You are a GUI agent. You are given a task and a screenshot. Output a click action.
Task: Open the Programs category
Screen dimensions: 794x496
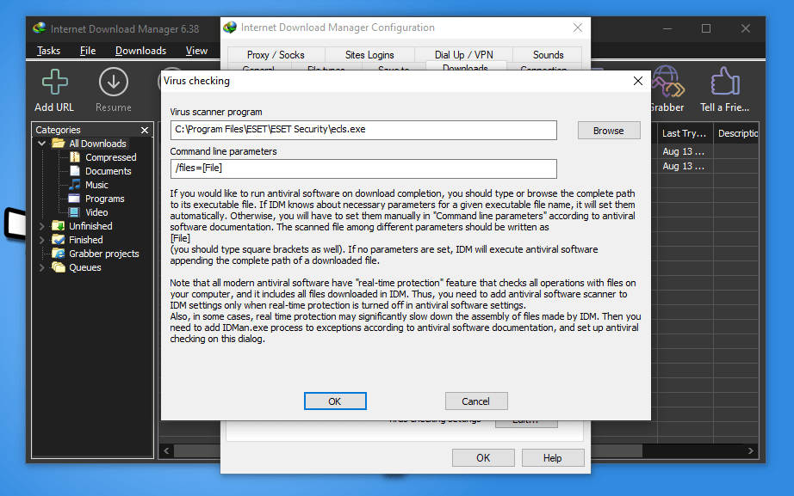(x=104, y=199)
